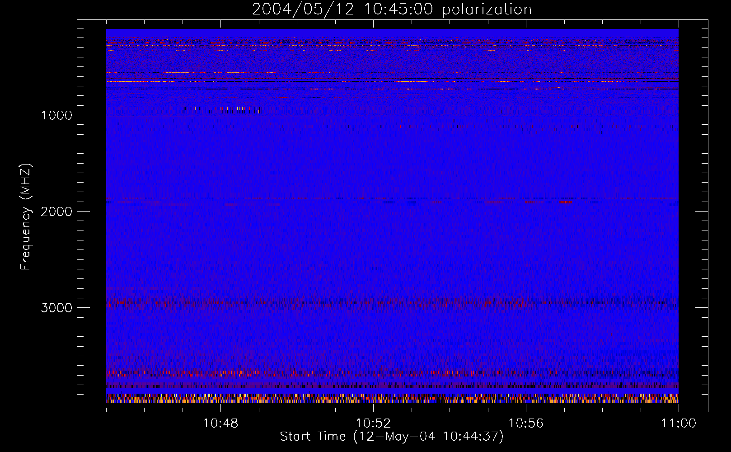The image size is (731, 452).
Task: Click the 1000 frequency tick label
Action: 56,115
